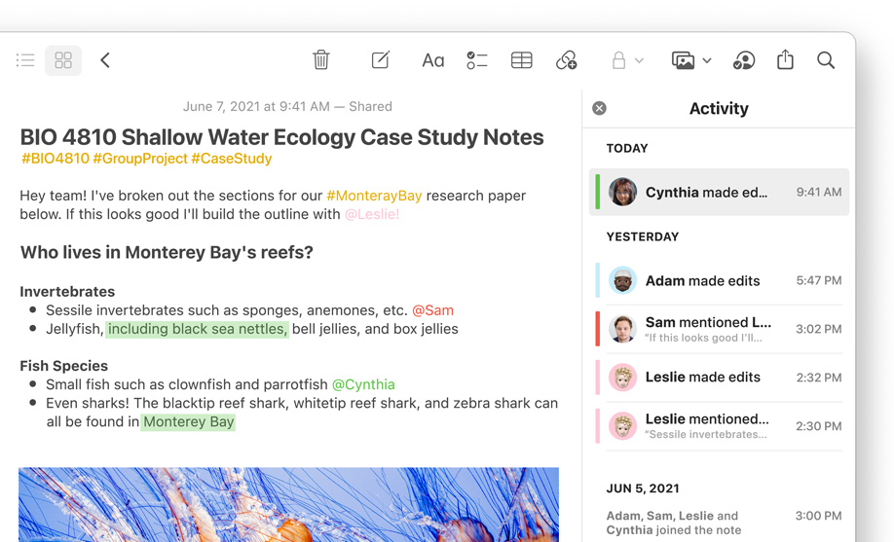Image resolution: width=894 pixels, height=542 pixels.
Task: Close the Activity panel
Action: pos(600,108)
